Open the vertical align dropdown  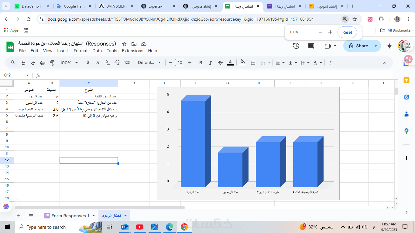(293, 63)
